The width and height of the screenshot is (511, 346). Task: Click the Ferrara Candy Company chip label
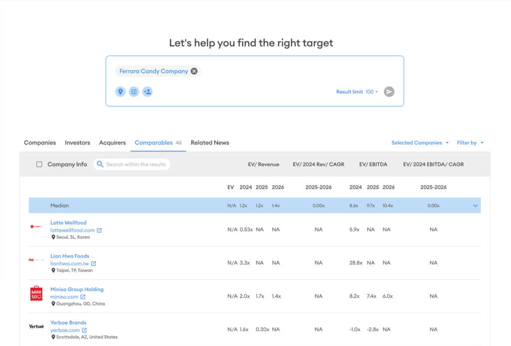pyautogui.click(x=154, y=71)
